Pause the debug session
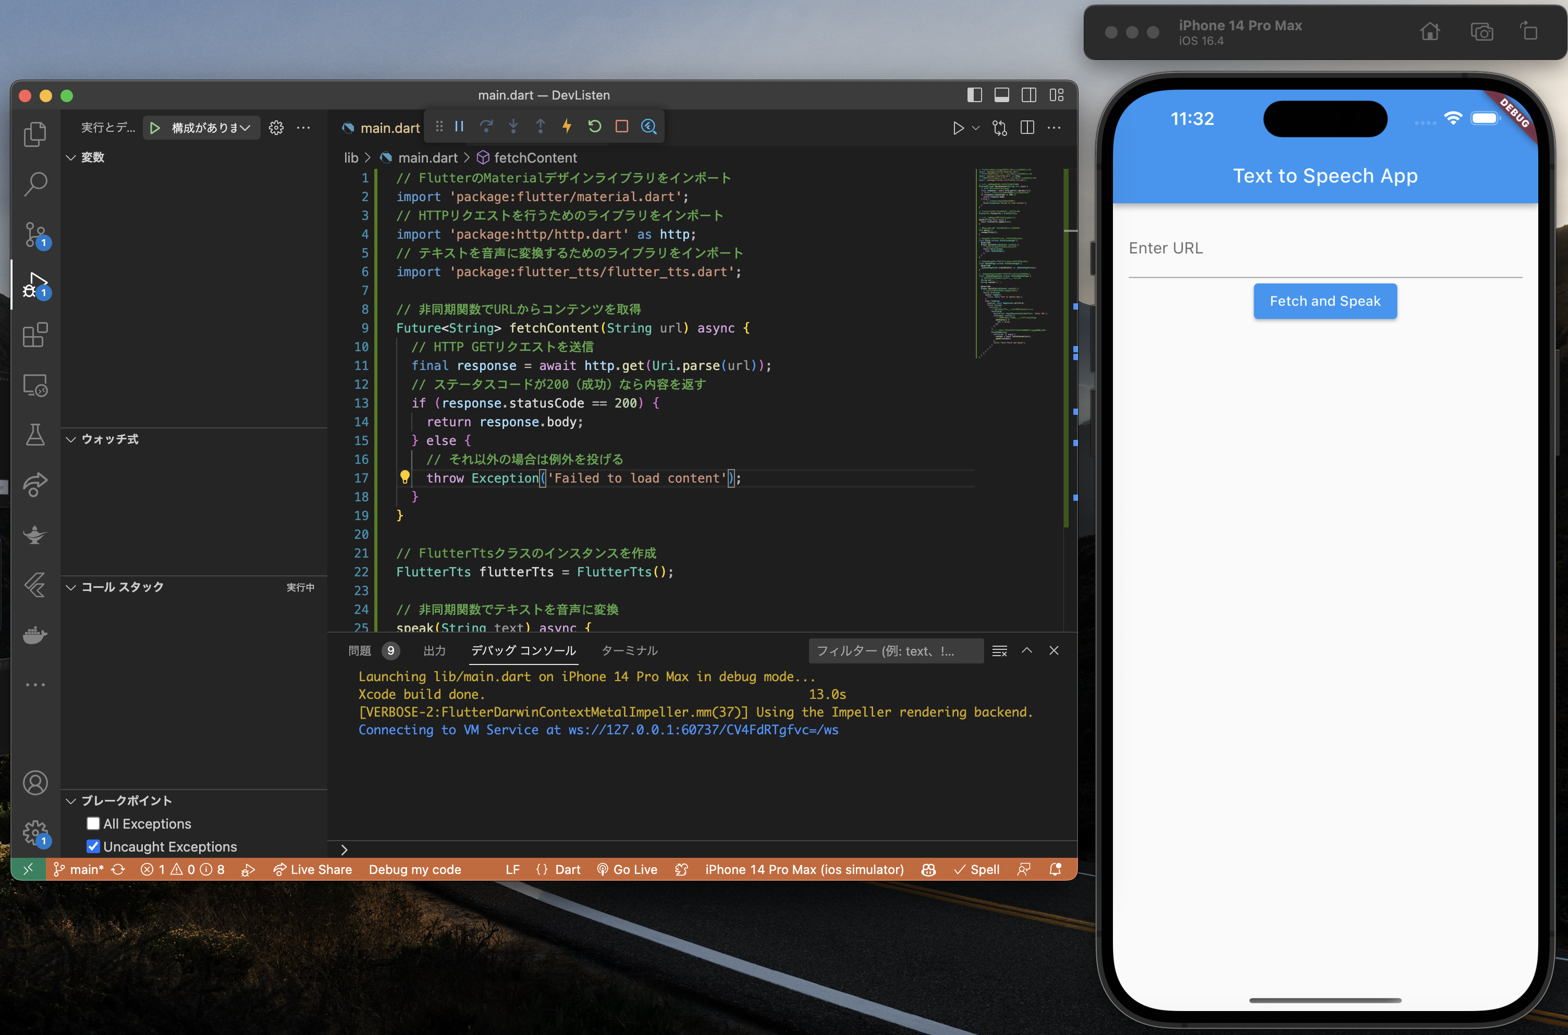Image resolution: width=1568 pixels, height=1035 pixels. click(459, 126)
